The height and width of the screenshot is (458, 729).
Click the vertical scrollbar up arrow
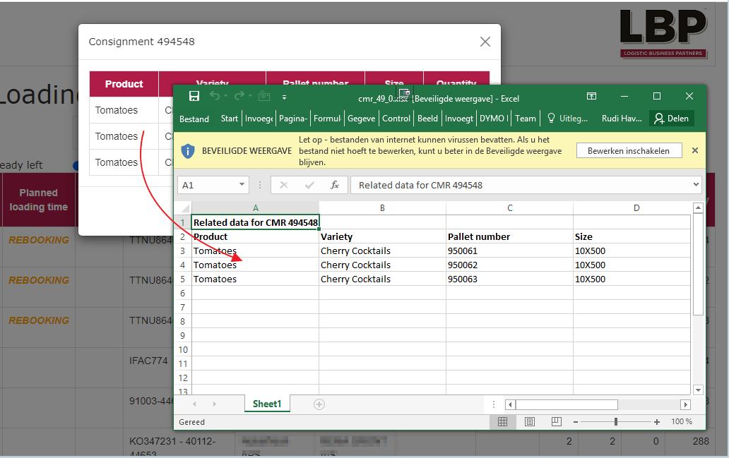point(698,208)
